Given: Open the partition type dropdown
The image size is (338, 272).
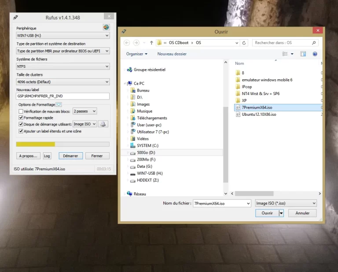Looking at the screenshot, I should pos(63,51).
